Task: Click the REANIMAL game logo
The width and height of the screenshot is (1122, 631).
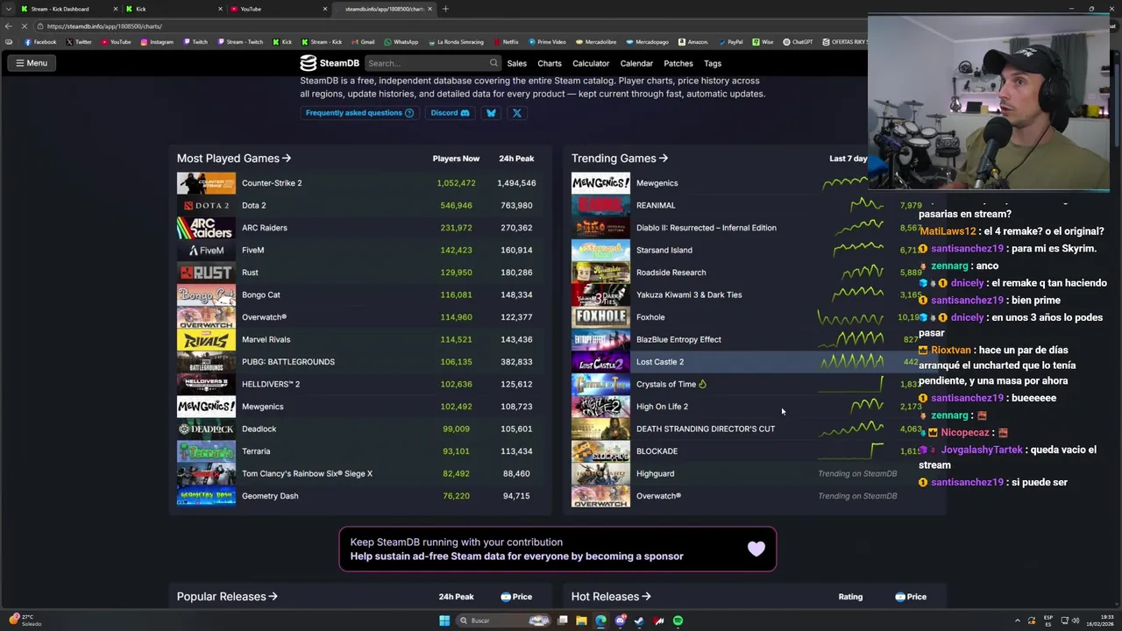Action: (600, 205)
